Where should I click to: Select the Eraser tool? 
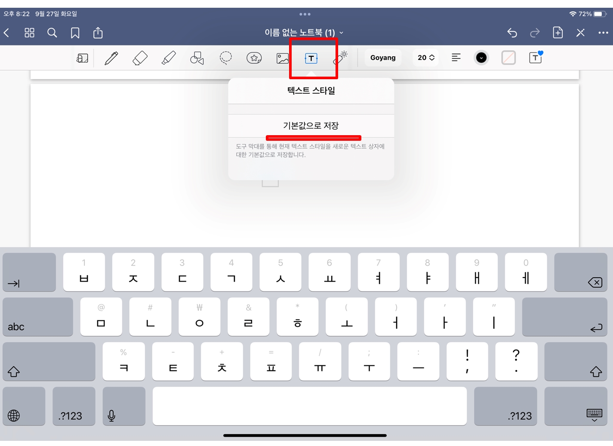[x=140, y=58]
